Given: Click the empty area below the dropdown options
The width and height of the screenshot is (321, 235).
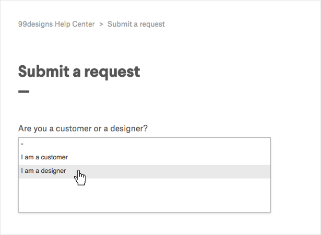Looking at the screenshot, I should point(144,196).
